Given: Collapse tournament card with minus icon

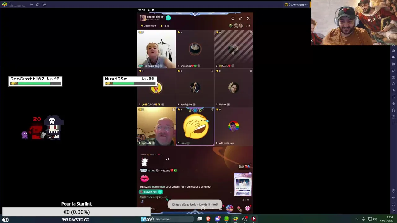Looking at the screenshot, I should (x=250, y=174).
